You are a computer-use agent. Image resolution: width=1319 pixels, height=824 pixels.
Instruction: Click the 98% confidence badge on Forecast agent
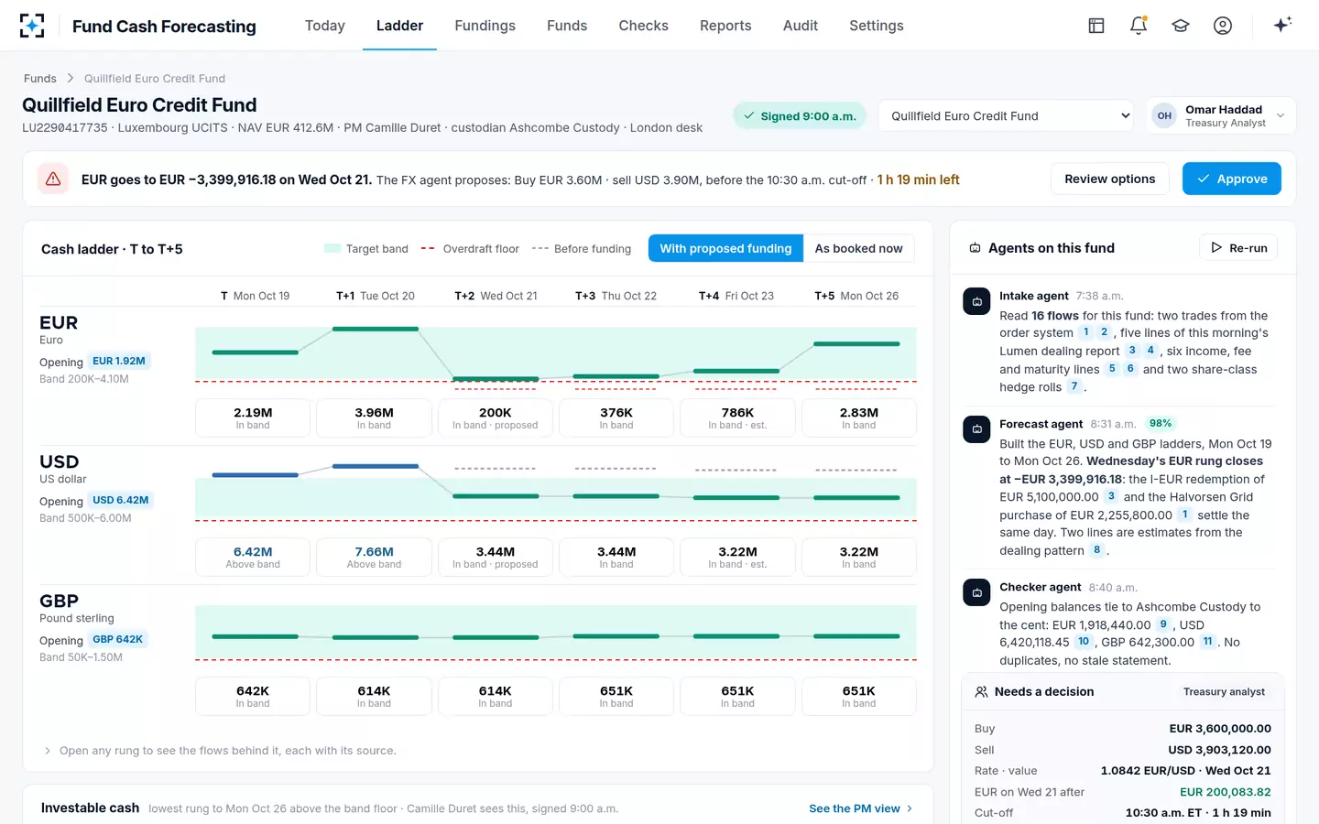1161,423
